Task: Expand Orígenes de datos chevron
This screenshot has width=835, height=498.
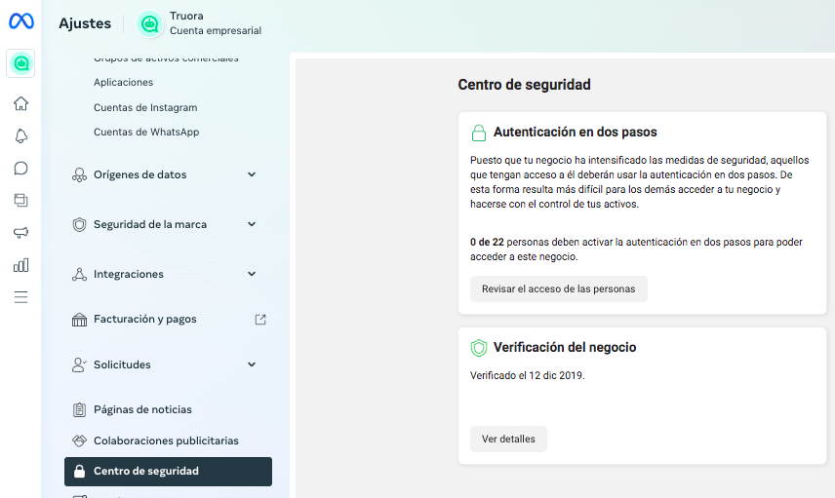Action: pos(252,174)
